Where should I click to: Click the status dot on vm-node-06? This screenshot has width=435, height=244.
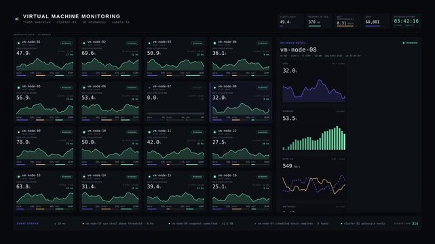[84, 88]
